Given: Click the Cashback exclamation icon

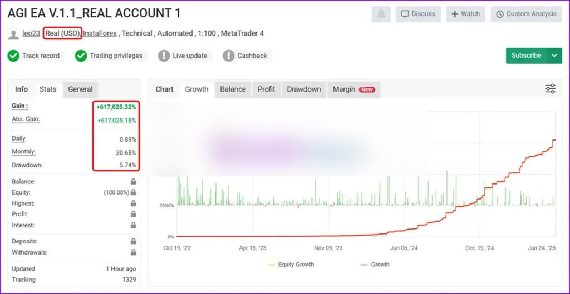Looking at the screenshot, I should 228,56.
